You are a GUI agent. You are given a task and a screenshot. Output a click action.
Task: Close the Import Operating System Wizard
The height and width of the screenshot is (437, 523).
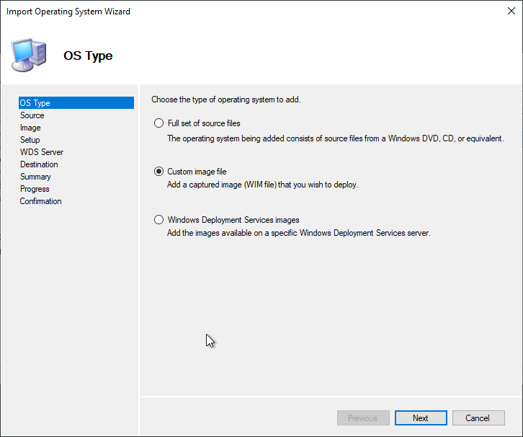(x=511, y=11)
